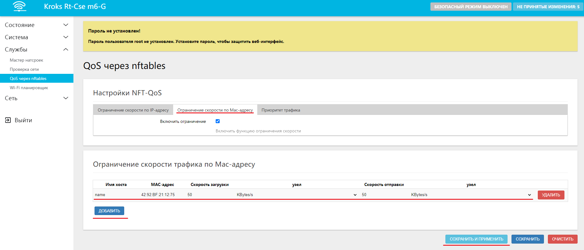This screenshot has width=584, height=250.
Task: Click the Скорость загрузки column header
Action: 210,184
